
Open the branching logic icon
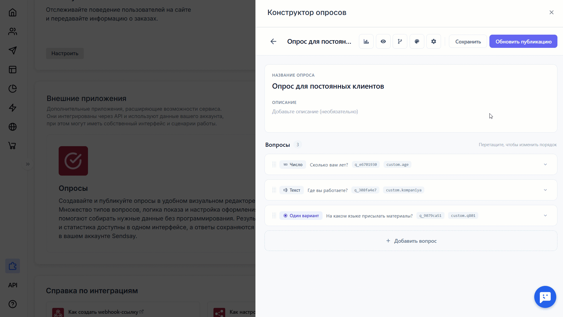(x=400, y=41)
